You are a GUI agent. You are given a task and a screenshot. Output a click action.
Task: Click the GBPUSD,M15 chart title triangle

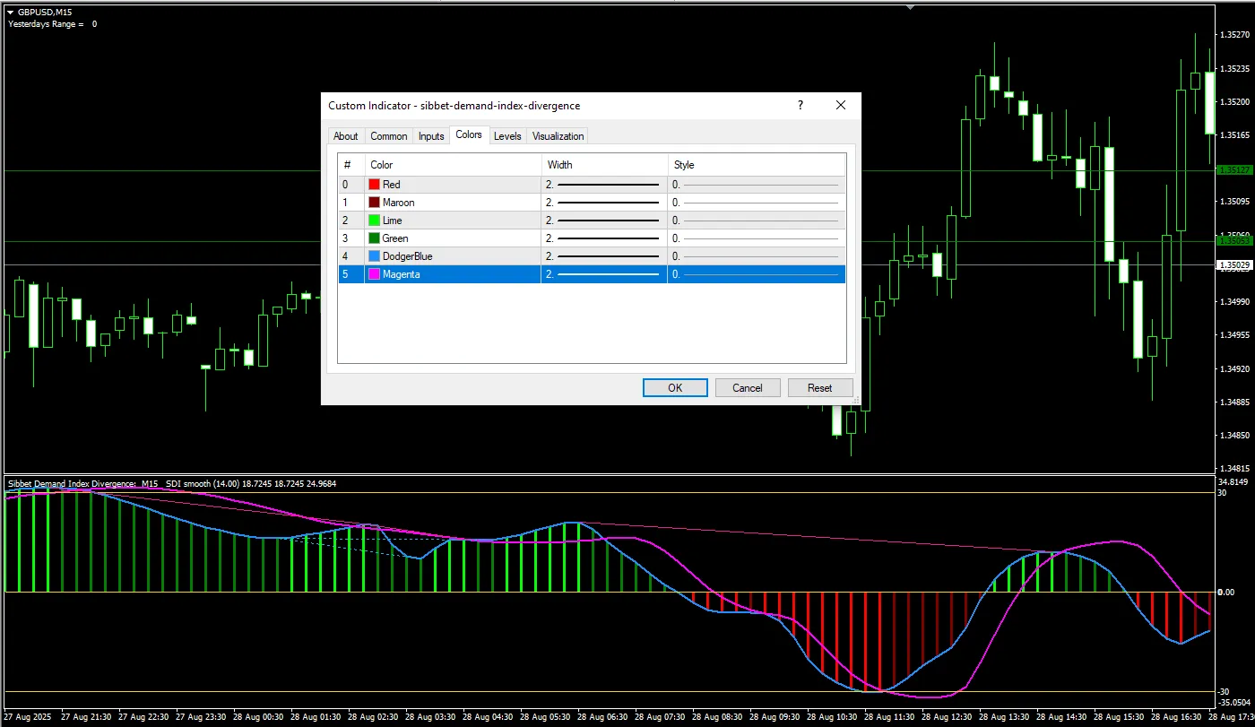10,11
